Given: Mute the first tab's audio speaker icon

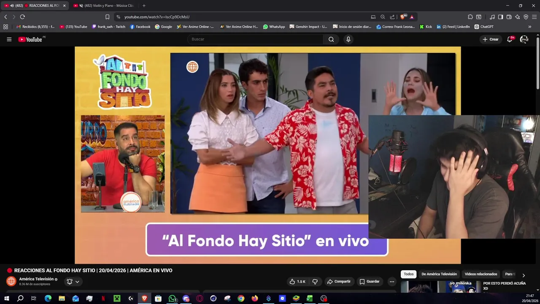Looking at the screenshot, I should pos(11,5).
